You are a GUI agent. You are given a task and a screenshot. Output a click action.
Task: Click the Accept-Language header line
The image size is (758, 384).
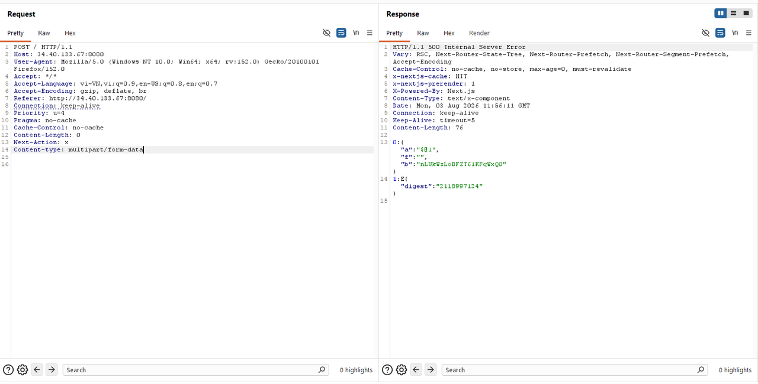point(115,83)
